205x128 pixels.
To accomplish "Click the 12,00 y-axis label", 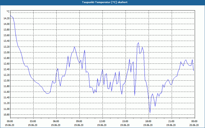I will [x=7, y=81].
